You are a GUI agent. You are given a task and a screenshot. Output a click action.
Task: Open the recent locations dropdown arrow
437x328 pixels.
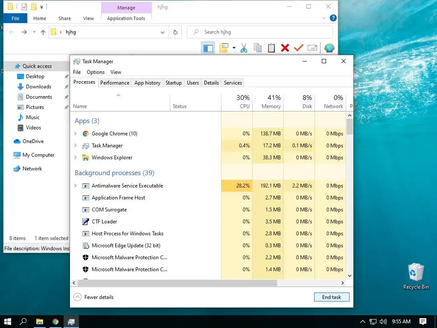pos(34,32)
